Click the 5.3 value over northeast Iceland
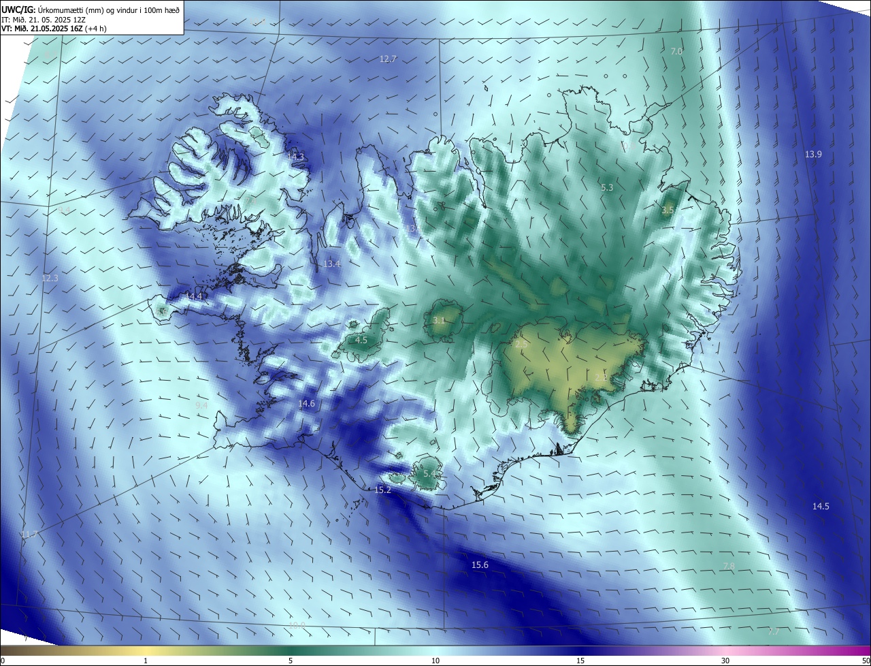Image resolution: width=871 pixels, height=666 pixels. (x=607, y=187)
